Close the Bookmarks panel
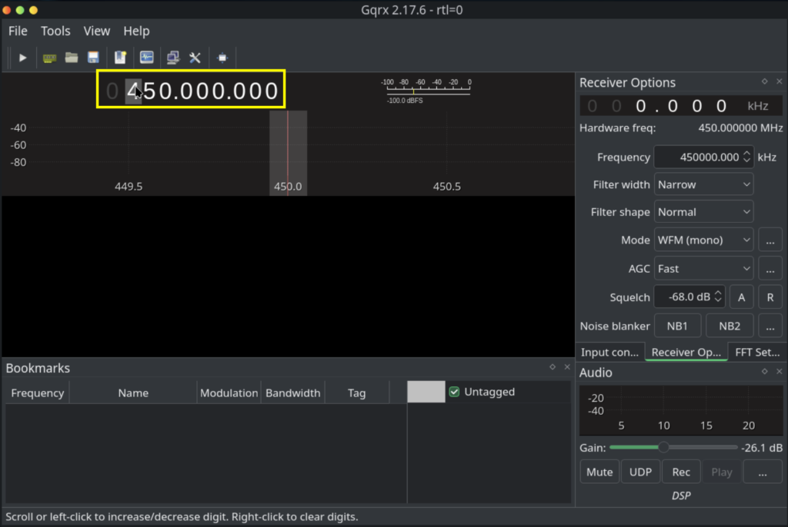This screenshot has width=788, height=527. (567, 367)
